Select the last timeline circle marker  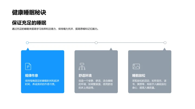(x=165, y=43)
